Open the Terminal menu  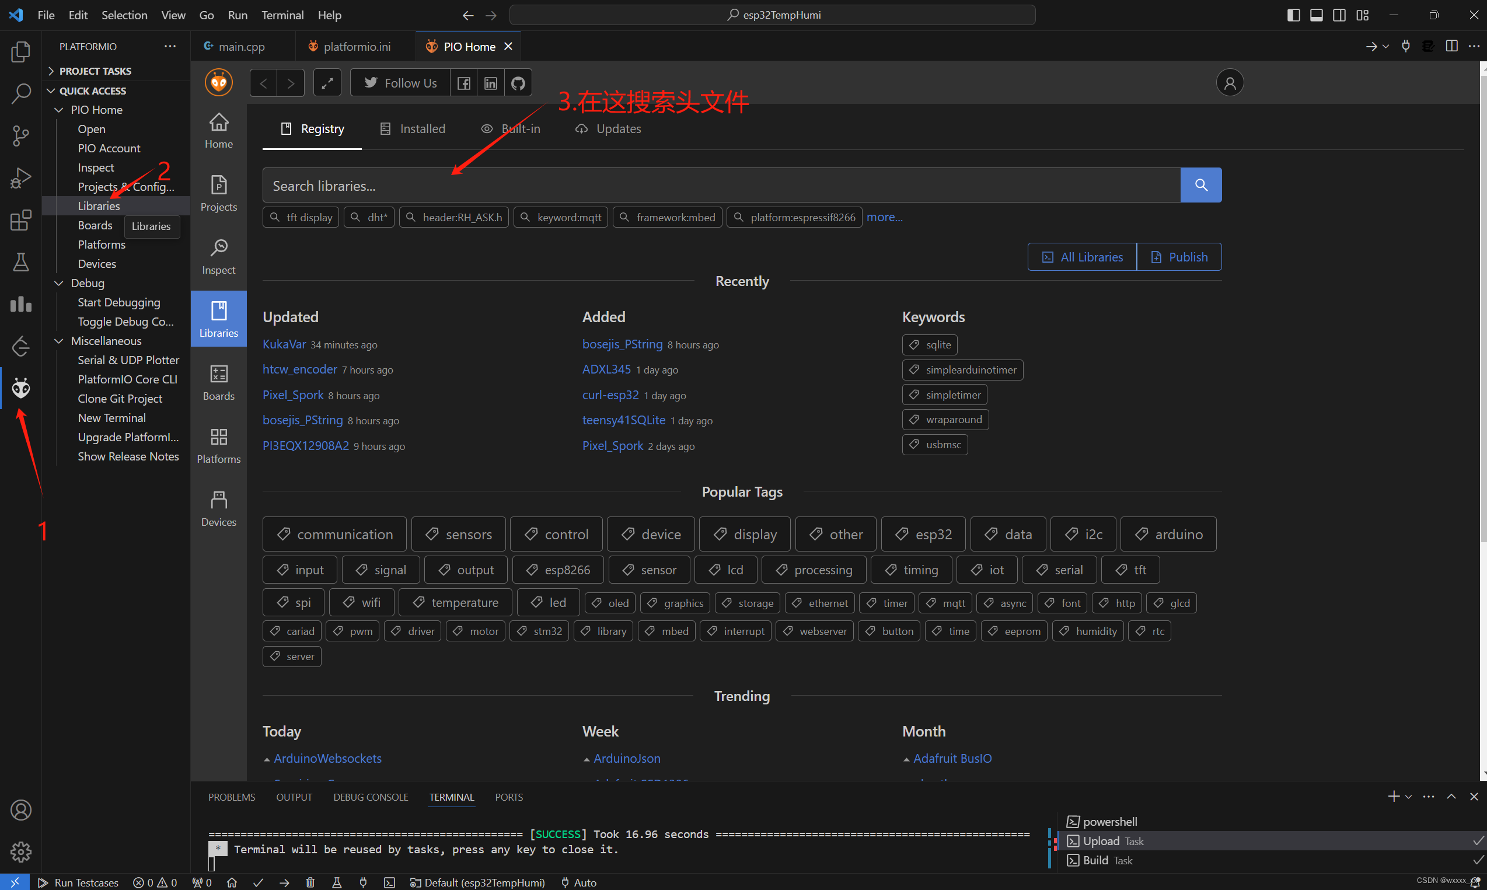pos(282,15)
